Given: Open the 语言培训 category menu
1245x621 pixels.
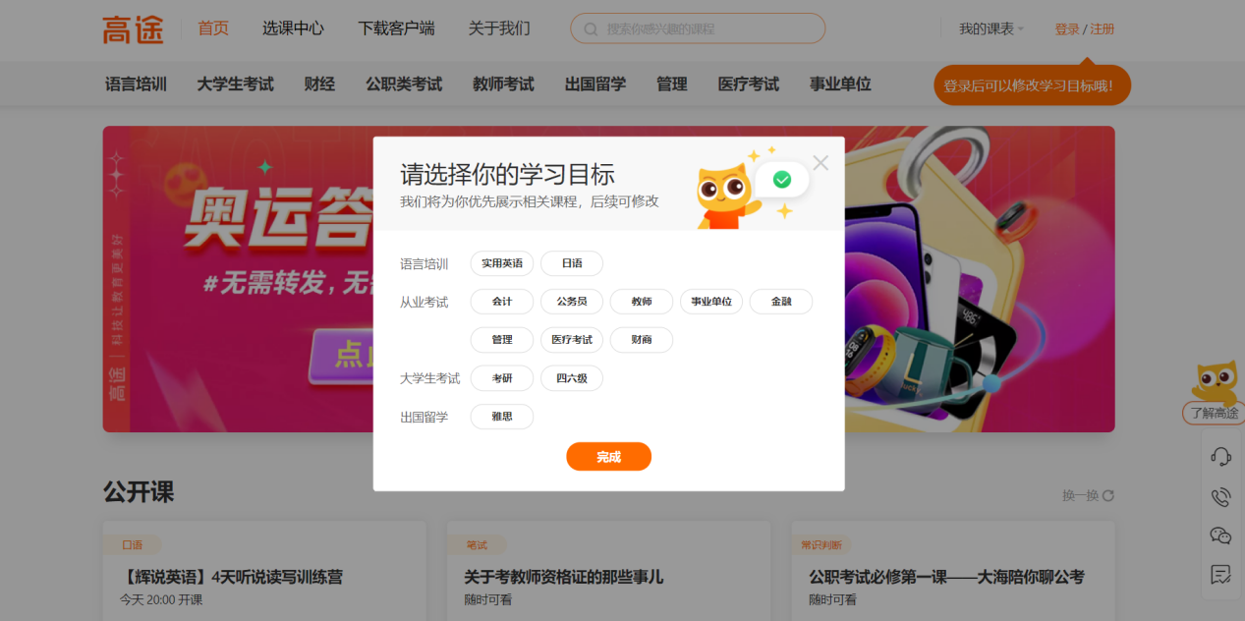Looking at the screenshot, I should [x=136, y=85].
